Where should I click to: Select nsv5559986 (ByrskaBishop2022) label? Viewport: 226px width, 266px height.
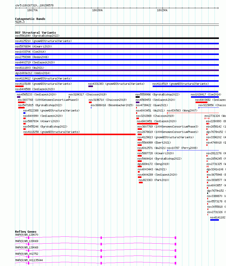[x=157, y=94]
